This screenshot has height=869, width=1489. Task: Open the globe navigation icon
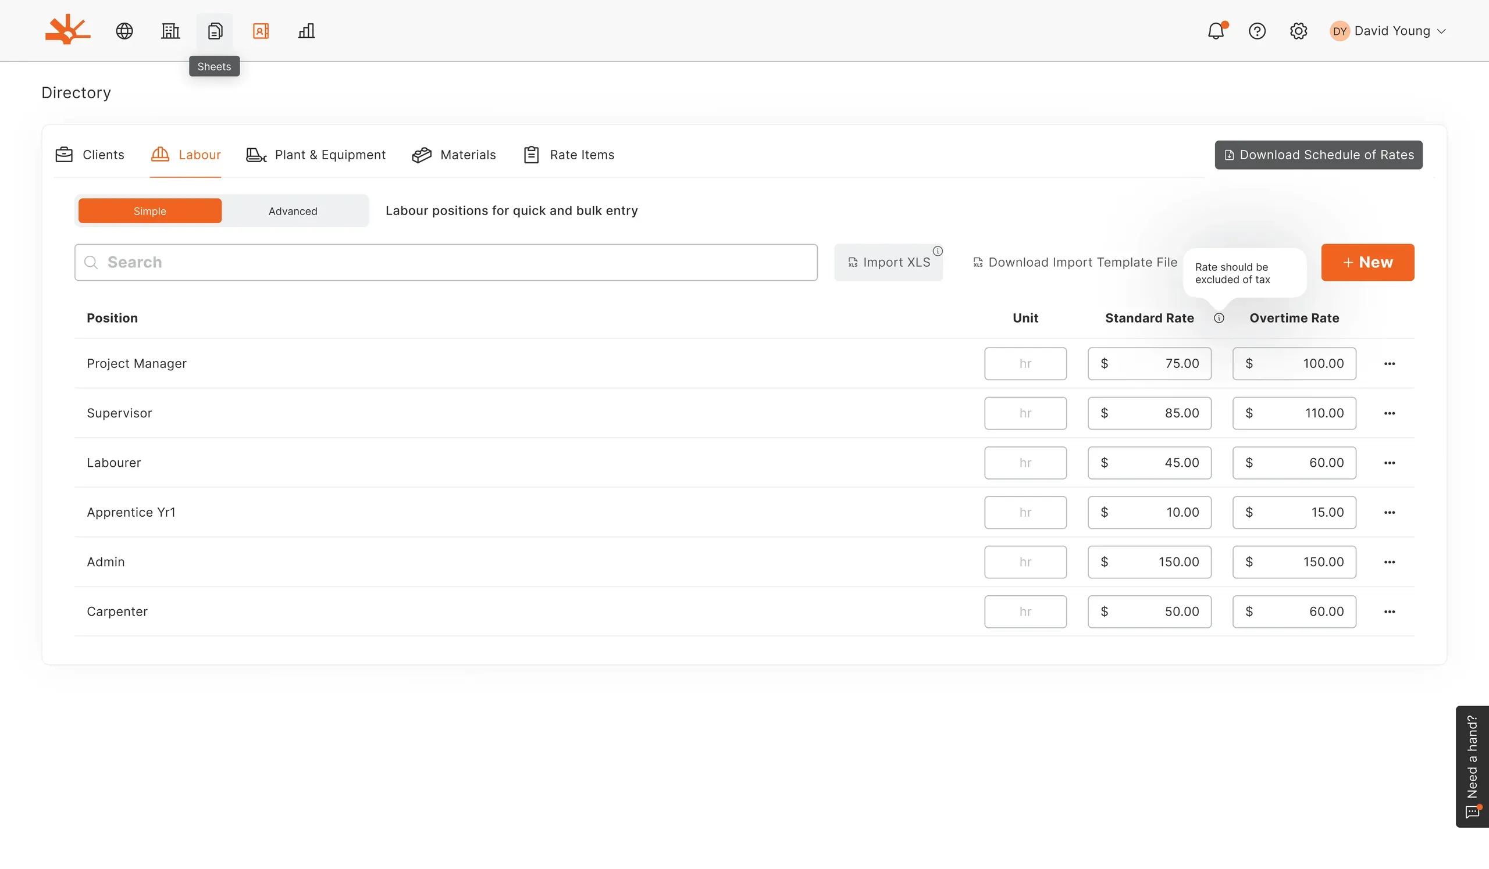(124, 31)
